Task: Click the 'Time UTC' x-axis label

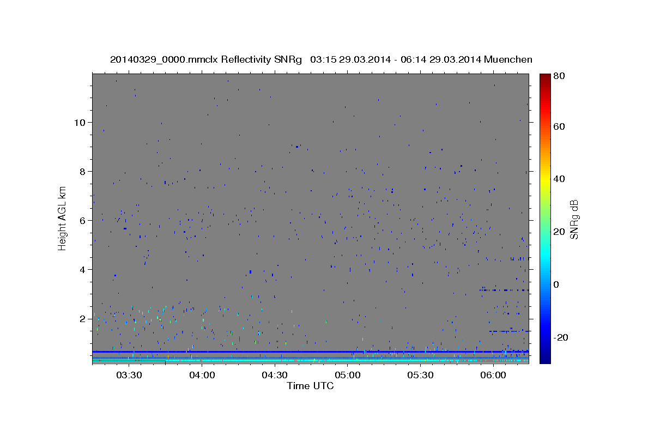Action: (x=310, y=386)
